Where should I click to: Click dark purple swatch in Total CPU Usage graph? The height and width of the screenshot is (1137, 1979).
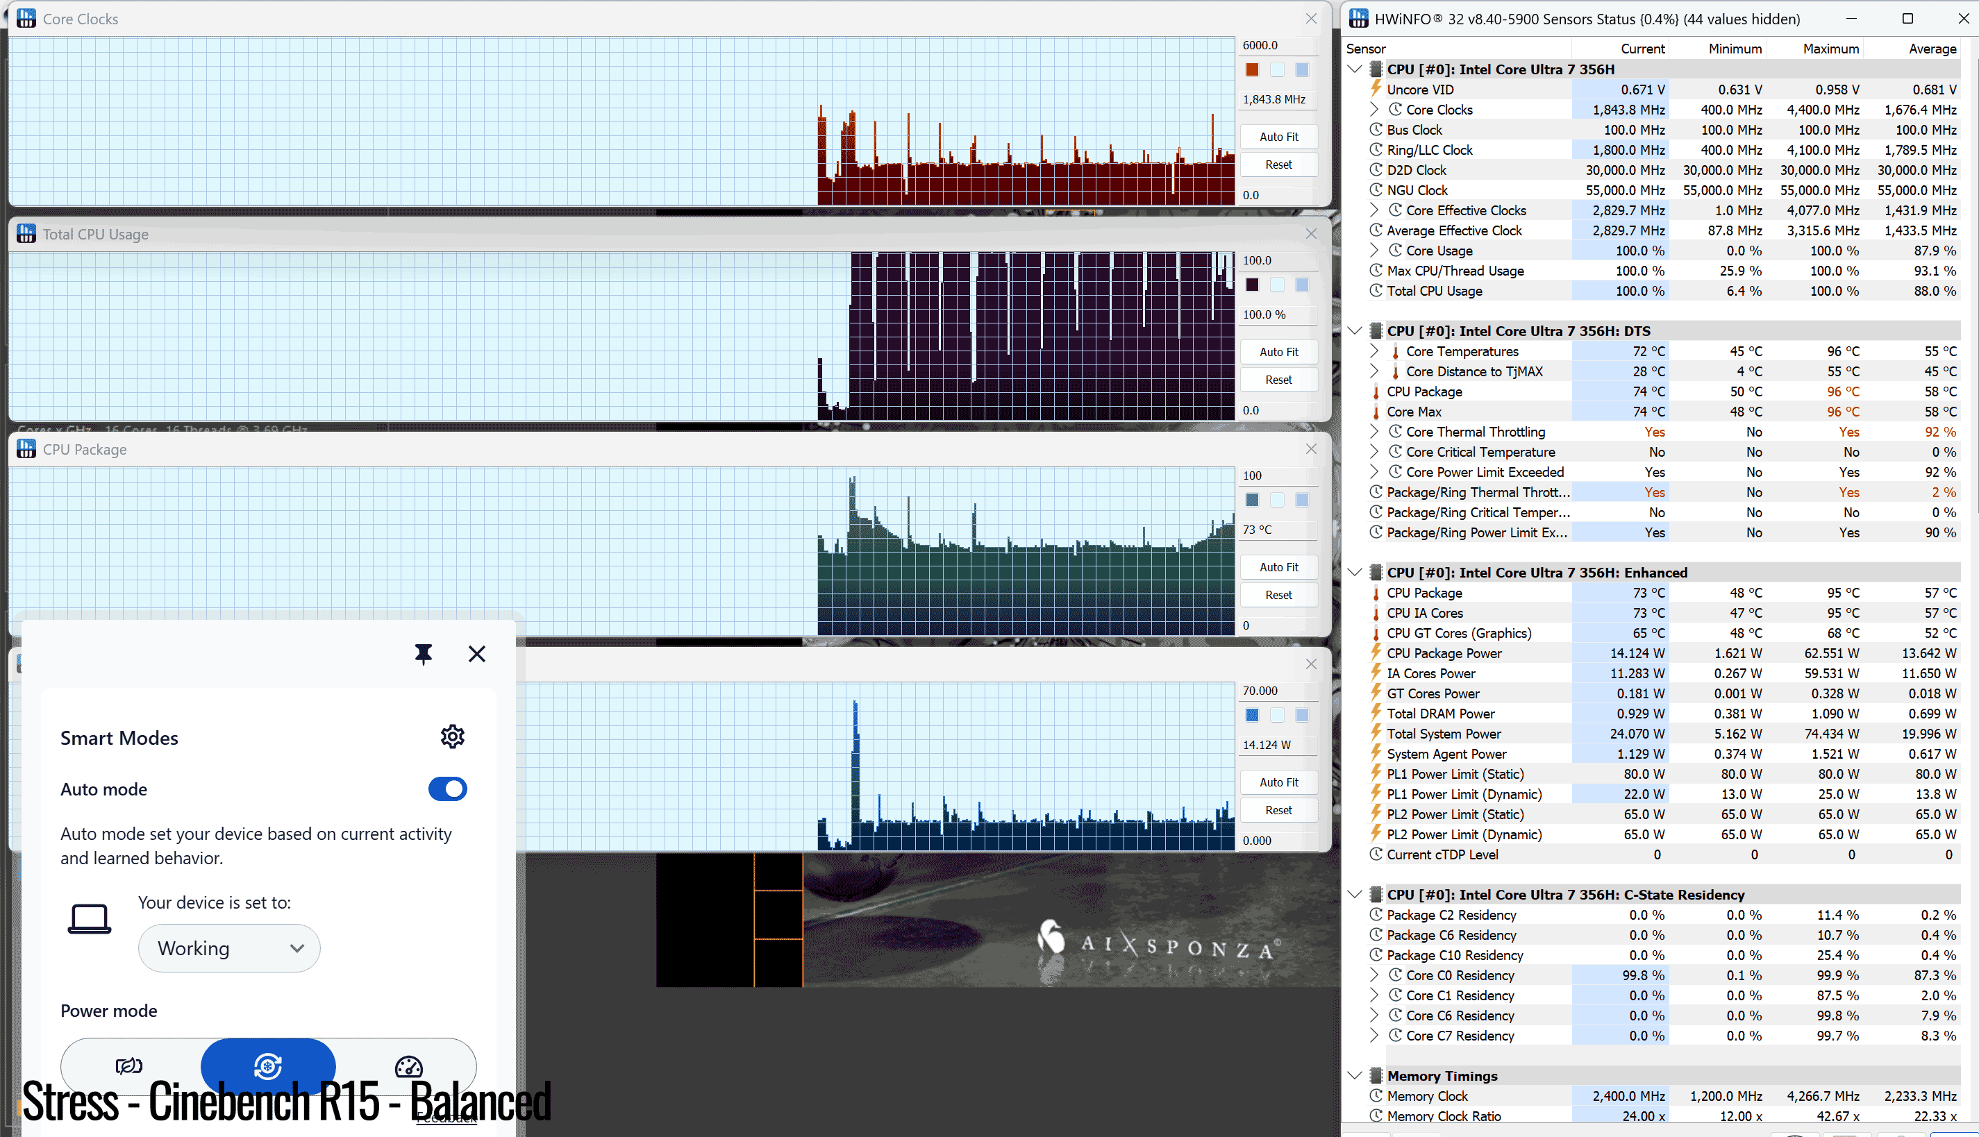coord(1252,285)
